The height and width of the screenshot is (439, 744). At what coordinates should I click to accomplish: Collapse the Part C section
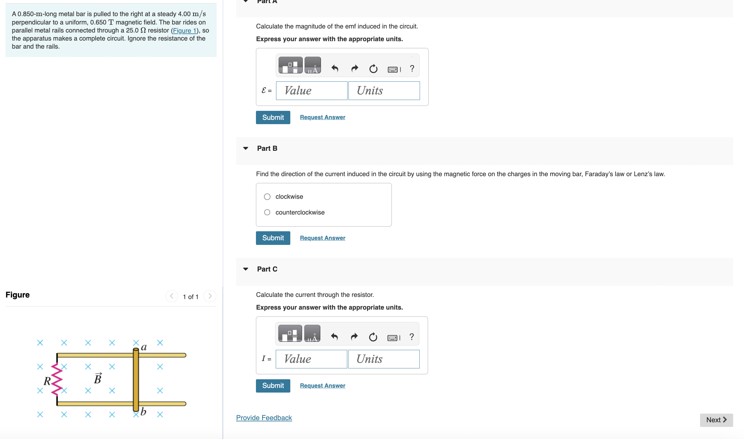coord(246,269)
